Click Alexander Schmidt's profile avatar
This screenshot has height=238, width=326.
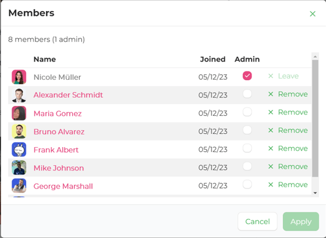click(x=19, y=95)
